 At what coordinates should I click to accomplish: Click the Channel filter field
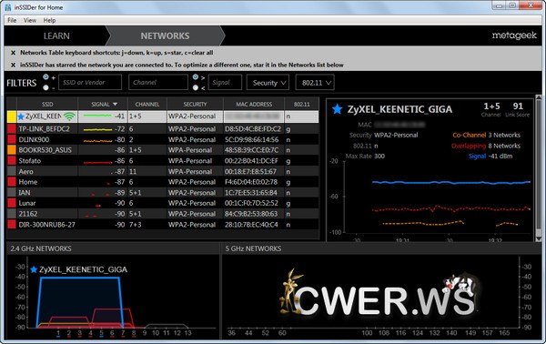click(x=158, y=83)
